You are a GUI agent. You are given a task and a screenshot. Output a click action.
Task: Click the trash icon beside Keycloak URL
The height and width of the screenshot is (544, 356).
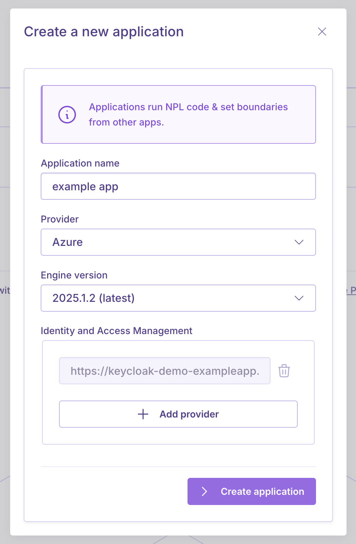[284, 371]
